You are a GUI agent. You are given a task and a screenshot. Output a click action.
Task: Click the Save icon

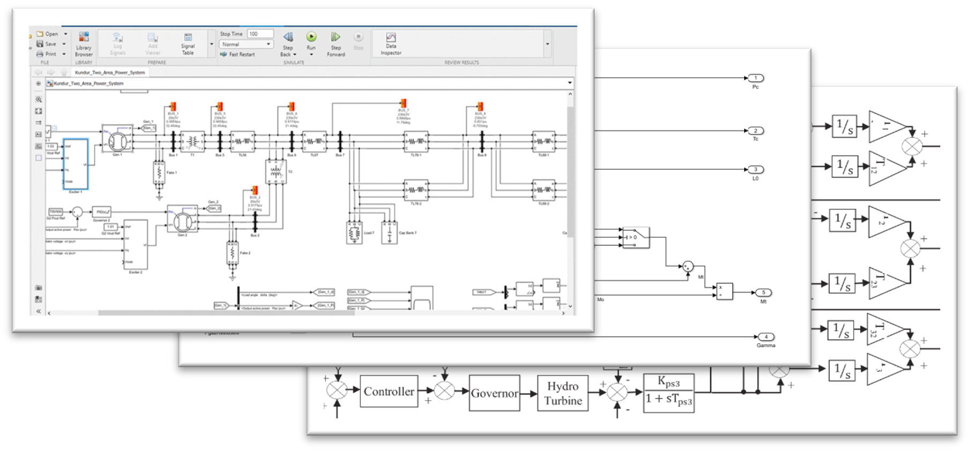[40, 44]
